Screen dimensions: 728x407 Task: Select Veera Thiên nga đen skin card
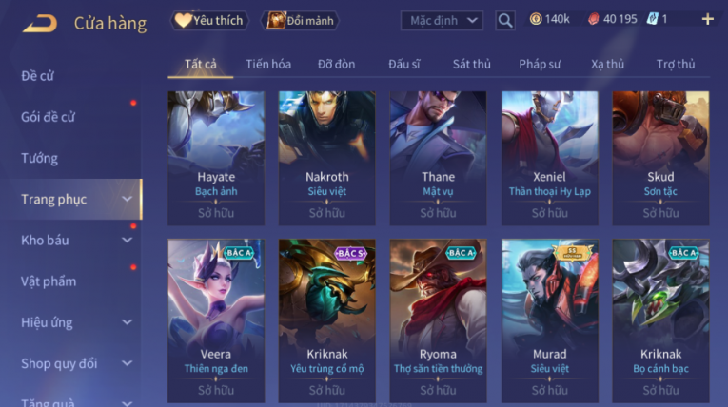tap(216, 320)
